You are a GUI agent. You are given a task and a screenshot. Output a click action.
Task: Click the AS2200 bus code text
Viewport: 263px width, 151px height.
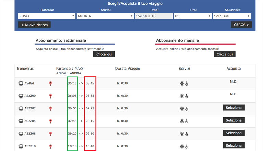click(30, 96)
